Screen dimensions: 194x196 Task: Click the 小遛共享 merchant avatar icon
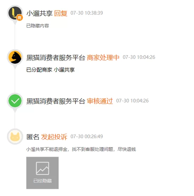tap(15, 13)
